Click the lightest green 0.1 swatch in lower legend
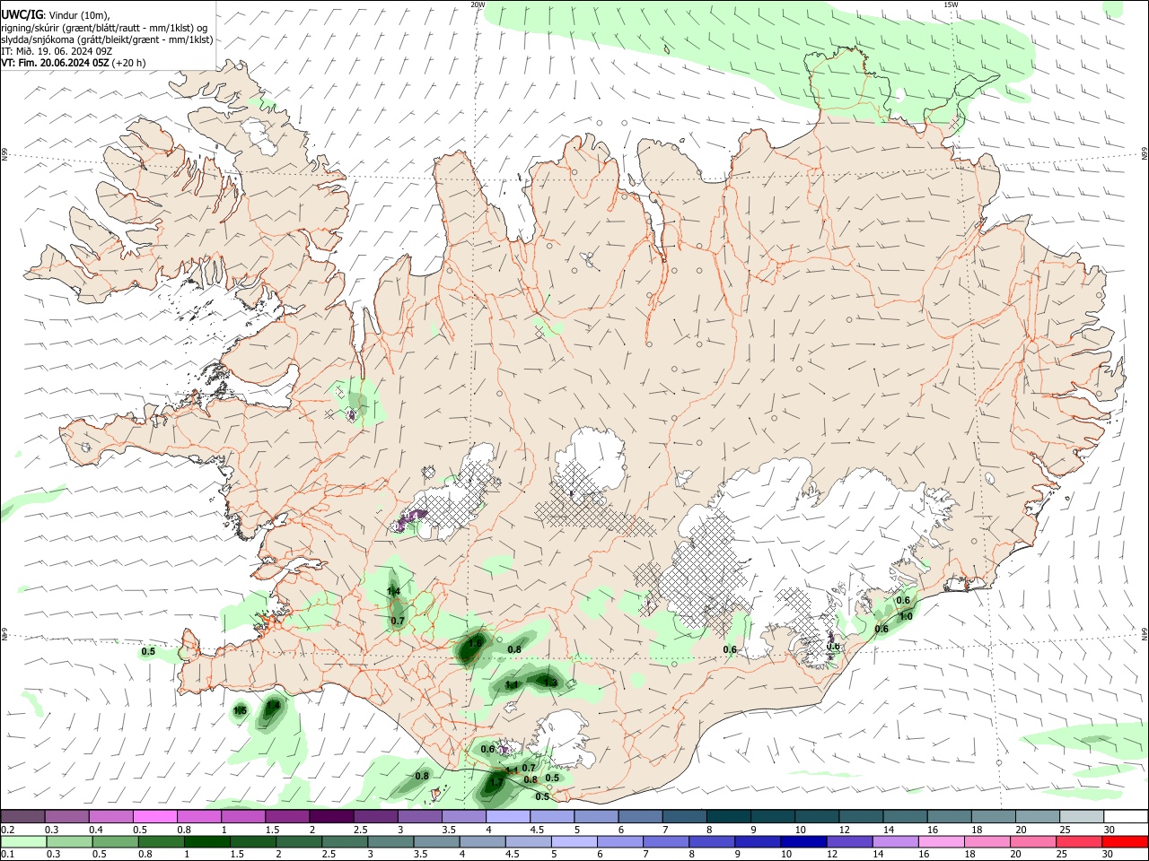This screenshot has height=861, width=1149. (x=23, y=841)
